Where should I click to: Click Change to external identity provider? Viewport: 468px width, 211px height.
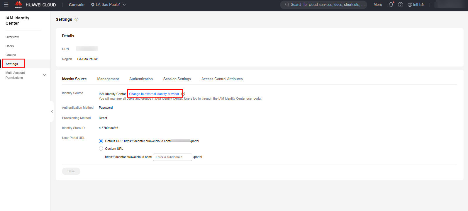(x=154, y=94)
